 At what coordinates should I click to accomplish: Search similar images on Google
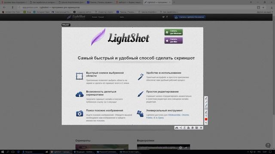pos(184,128)
